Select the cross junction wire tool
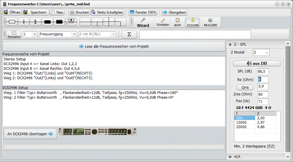 (109, 22)
